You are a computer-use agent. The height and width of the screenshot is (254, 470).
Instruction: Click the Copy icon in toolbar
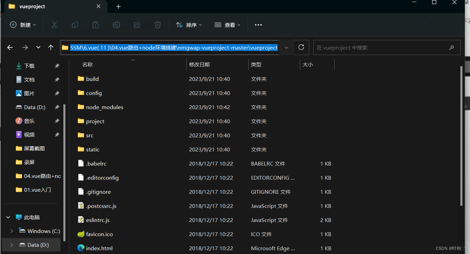pos(75,25)
